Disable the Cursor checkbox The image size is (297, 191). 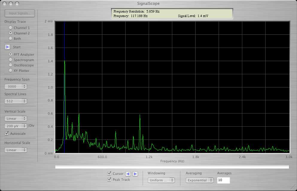pos(109,174)
